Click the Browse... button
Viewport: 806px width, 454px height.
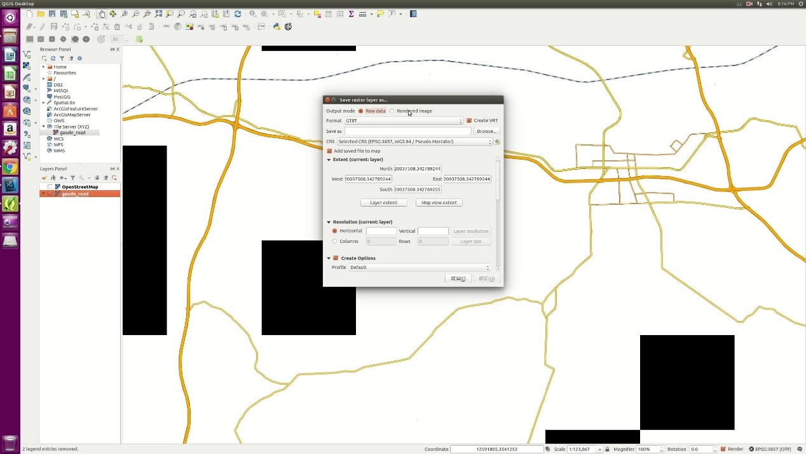[x=486, y=132]
